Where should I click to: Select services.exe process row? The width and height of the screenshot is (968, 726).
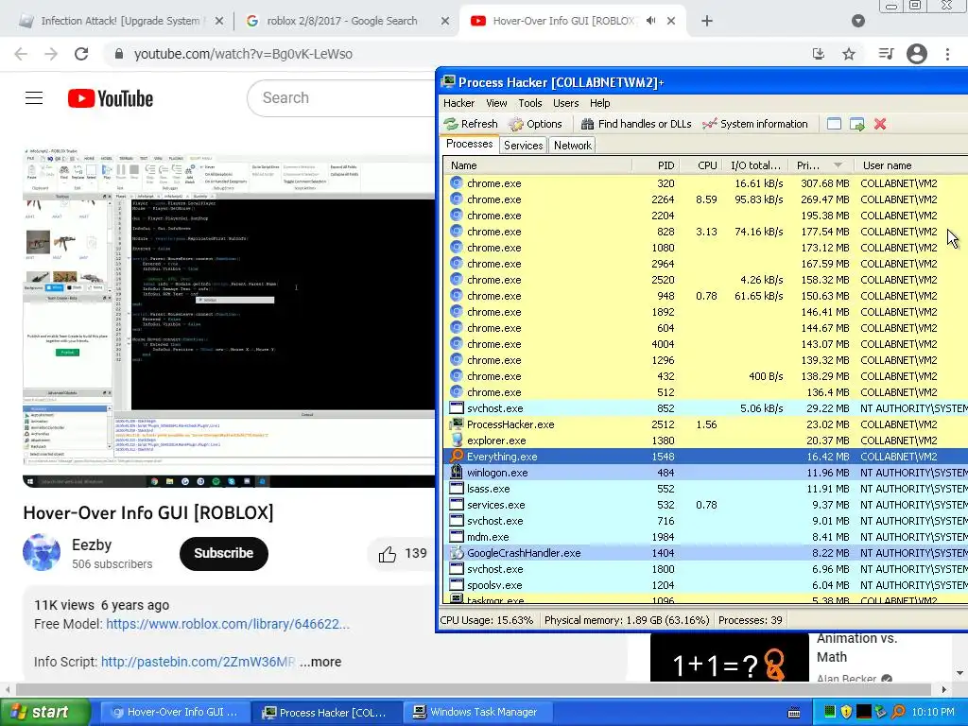(705, 505)
